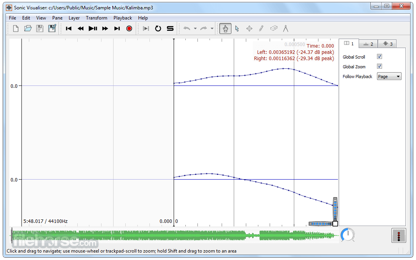Open the Edit menu
Screen dimensions: 416x260
[26, 18]
